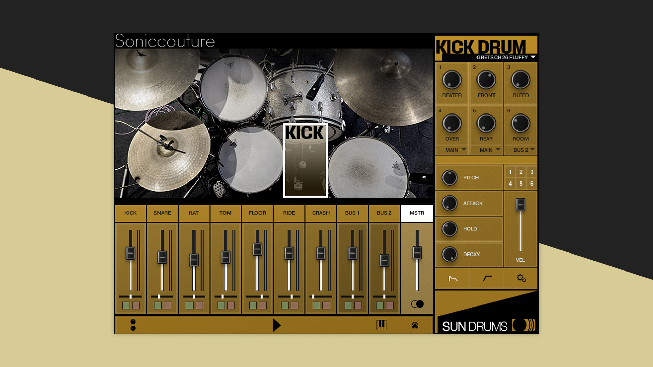Click velocity layer button 3

[532, 172]
